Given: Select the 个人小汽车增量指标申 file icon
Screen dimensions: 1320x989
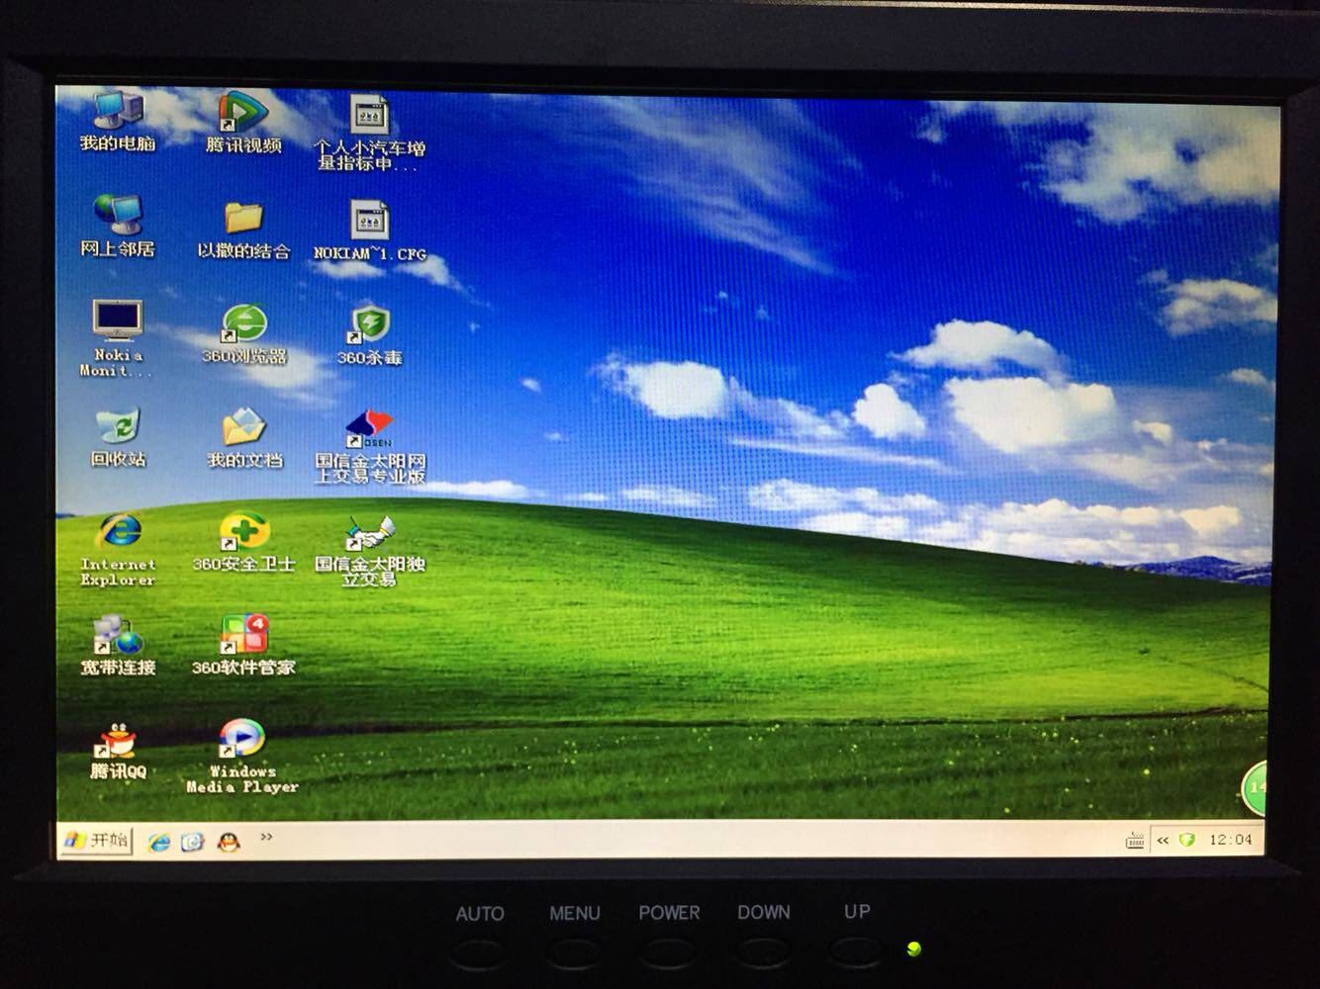Looking at the screenshot, I should coord(369,132).
